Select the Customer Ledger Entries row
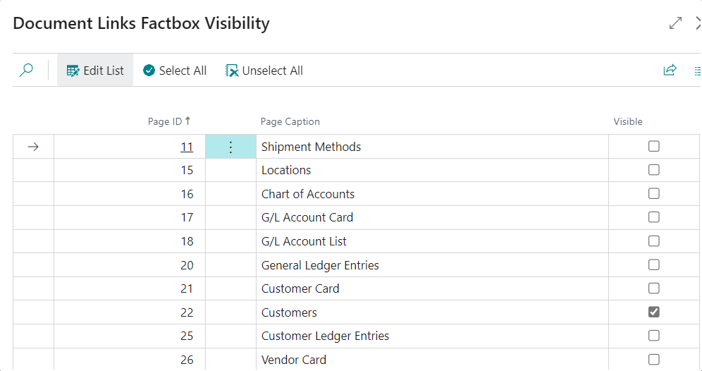702x371 pixels. (325, 336)
